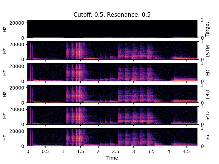Click the plot title "Cutoff: 0.5, Resonance: 0.5"
The height and width of the screenshot is (164, 219).
[112, 15]
